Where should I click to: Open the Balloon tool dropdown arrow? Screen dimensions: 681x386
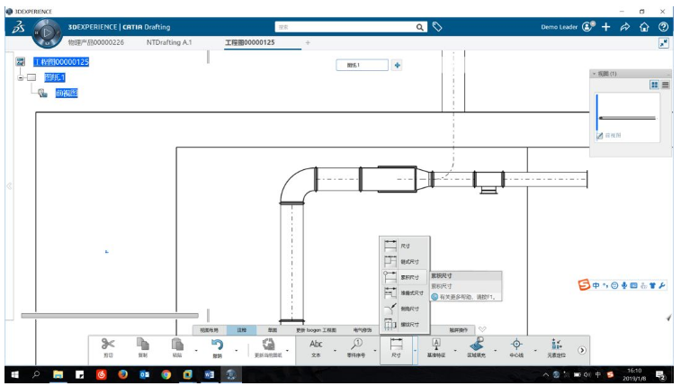(375, 350)
